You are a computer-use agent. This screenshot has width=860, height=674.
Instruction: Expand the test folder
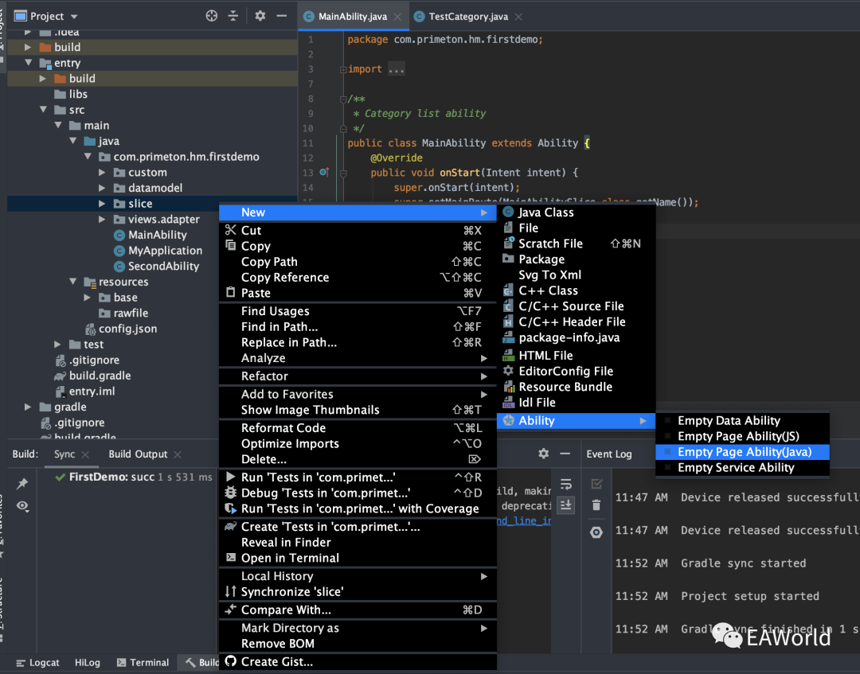[57, 344]
